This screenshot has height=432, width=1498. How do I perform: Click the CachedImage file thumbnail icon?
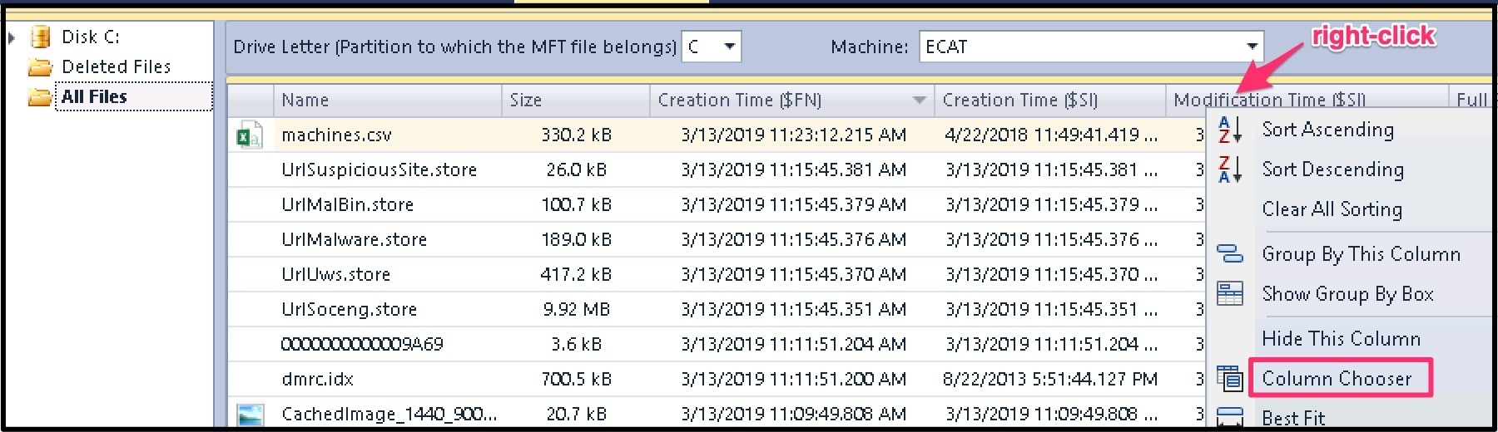click(x=250, y=415)
